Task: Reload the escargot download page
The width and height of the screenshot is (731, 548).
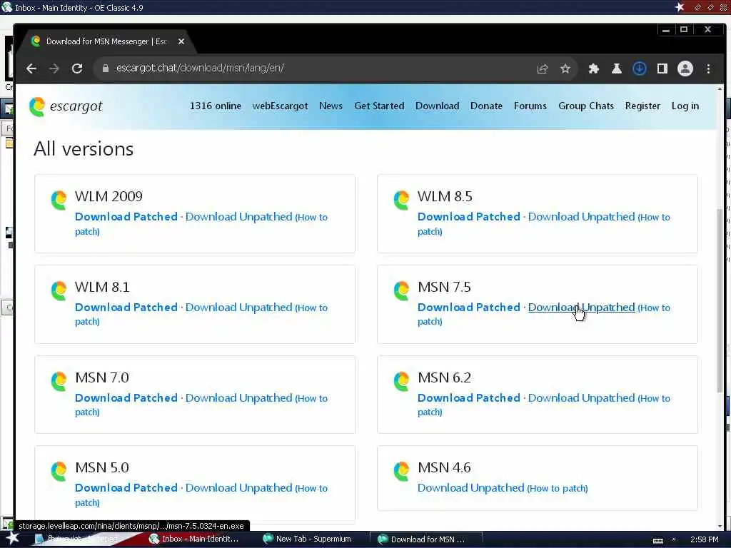Action: pyautogui.click(x=77, y=68)
